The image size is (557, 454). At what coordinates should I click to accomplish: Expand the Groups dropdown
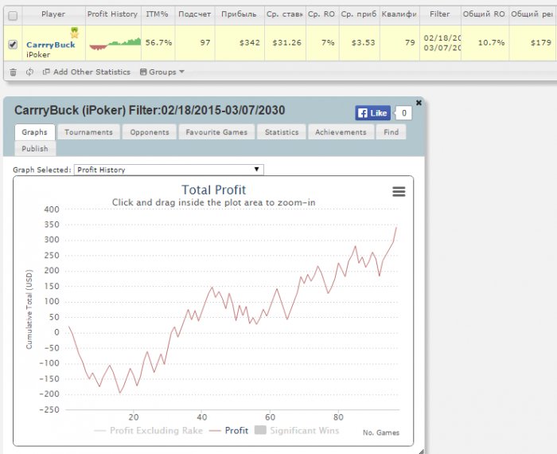pyautogui.click(x=162, y=72)
